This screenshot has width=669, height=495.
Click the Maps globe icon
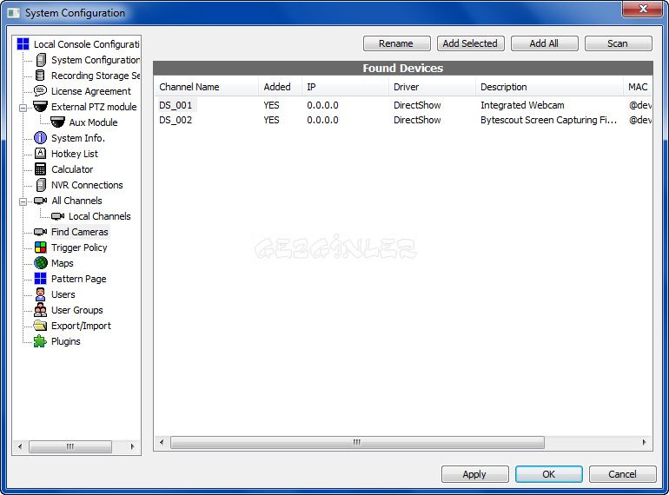(41, 263)
